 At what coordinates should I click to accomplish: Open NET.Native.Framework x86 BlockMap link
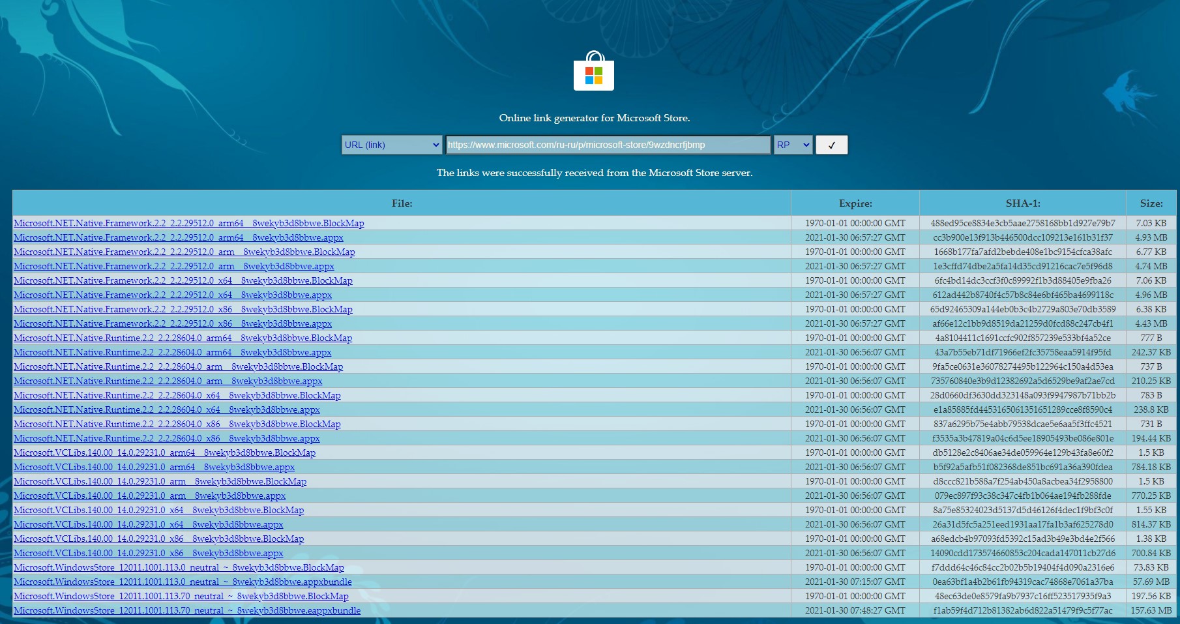[183, 309]
